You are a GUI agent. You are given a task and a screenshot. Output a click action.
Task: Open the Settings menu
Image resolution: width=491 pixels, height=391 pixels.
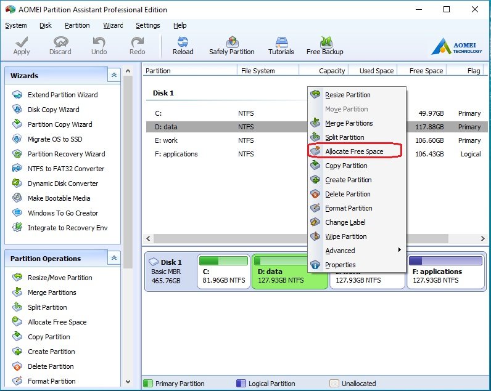[x=148, y=25]
